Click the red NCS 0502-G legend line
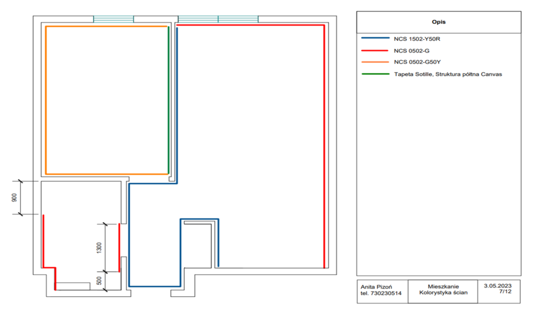548x311 pixels. tap(374, 50)
